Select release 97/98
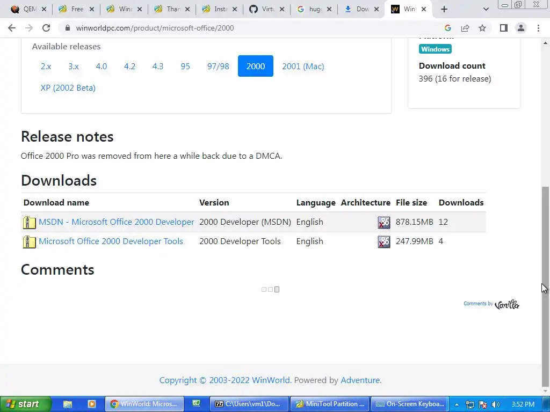The image size is (550, 412). click(218, 66)
